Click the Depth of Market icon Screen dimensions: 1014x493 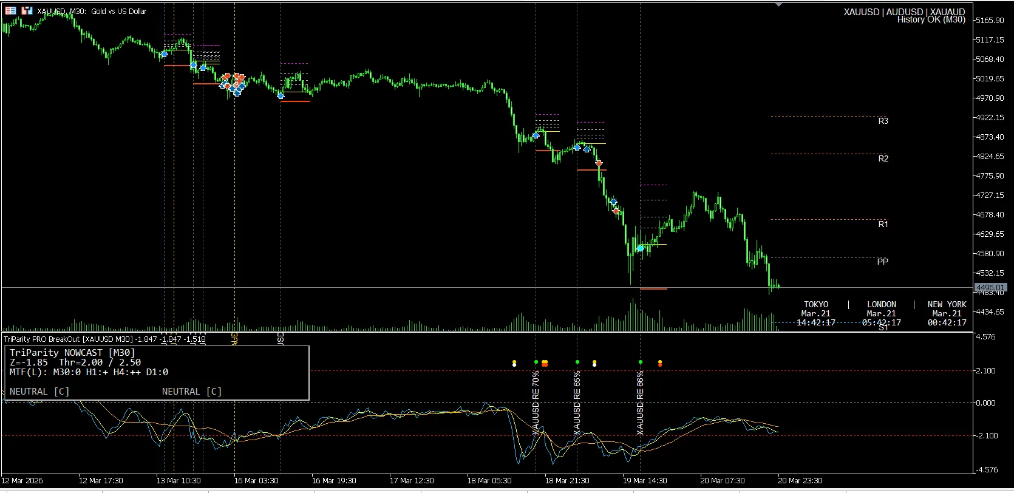pyautogui.click(x=27, y=11)
